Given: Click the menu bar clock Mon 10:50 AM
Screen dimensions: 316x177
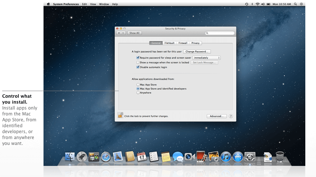Looking at the screenshot, I should [x=282, y=4].
